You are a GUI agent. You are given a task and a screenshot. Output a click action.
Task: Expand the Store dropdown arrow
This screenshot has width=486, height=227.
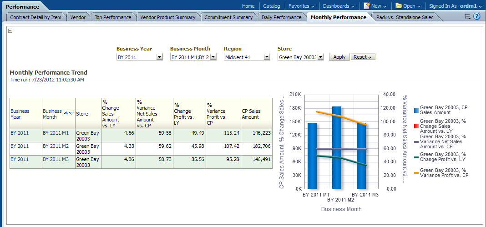320,57
